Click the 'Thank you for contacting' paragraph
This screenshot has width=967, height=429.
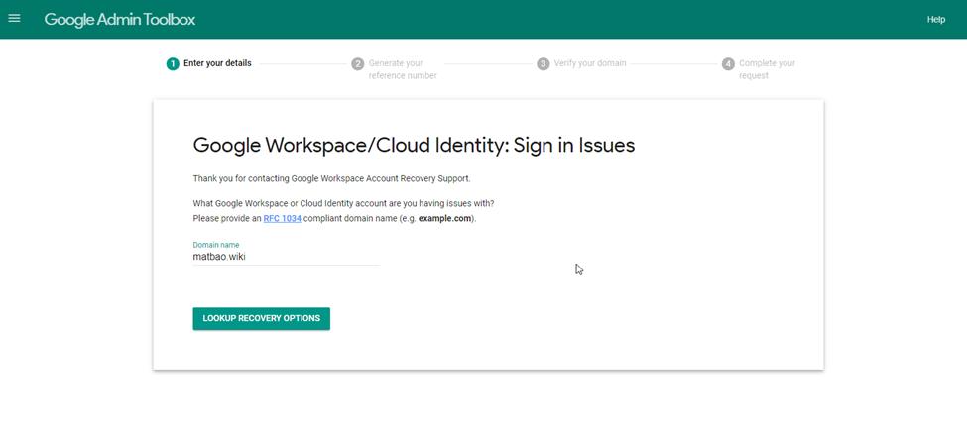tap(332, 178)
